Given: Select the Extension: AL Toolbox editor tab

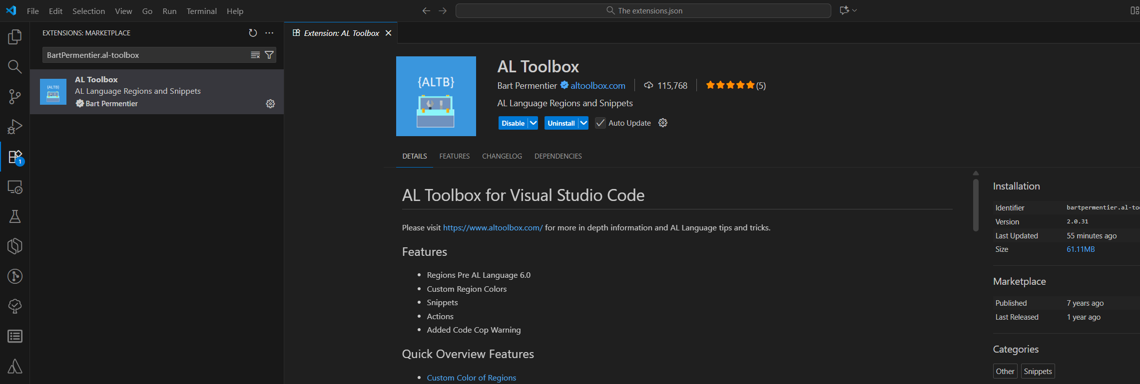Looking at the screenshot, I should pyautogui.click(x=341, y=33).
